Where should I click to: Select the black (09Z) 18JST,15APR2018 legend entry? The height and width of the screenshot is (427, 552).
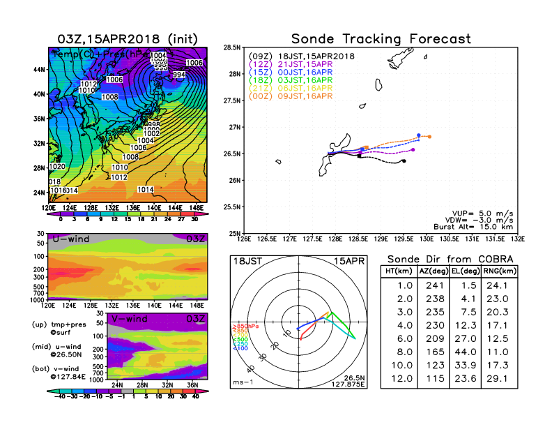pos(302,55)
